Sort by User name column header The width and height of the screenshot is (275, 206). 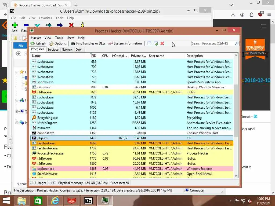tap(166, 56)
